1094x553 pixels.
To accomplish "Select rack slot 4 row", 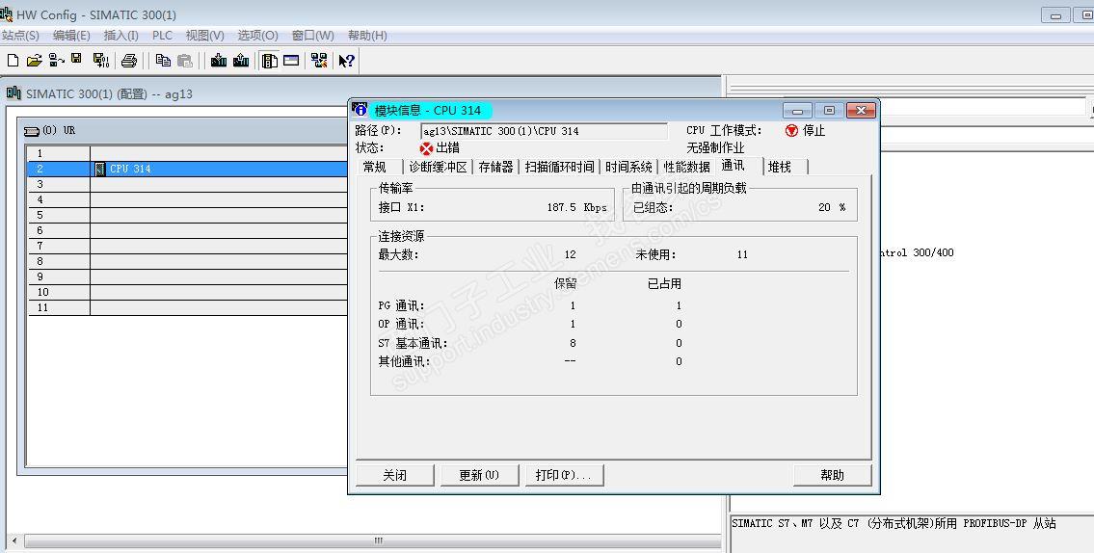I will click(187, 199).
